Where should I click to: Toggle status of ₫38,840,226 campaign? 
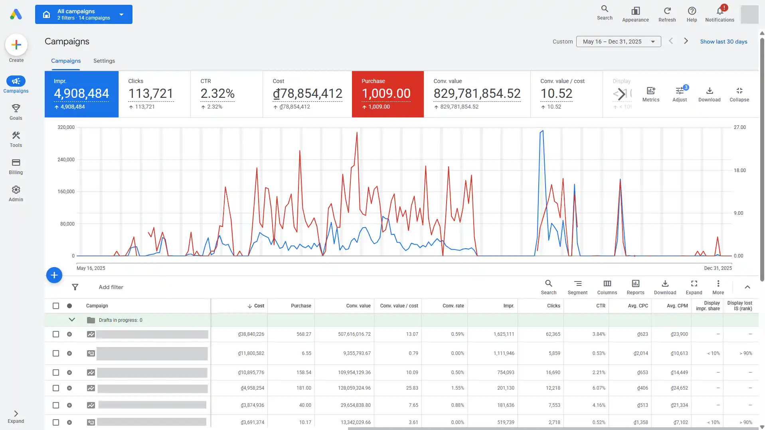(69, 334)
